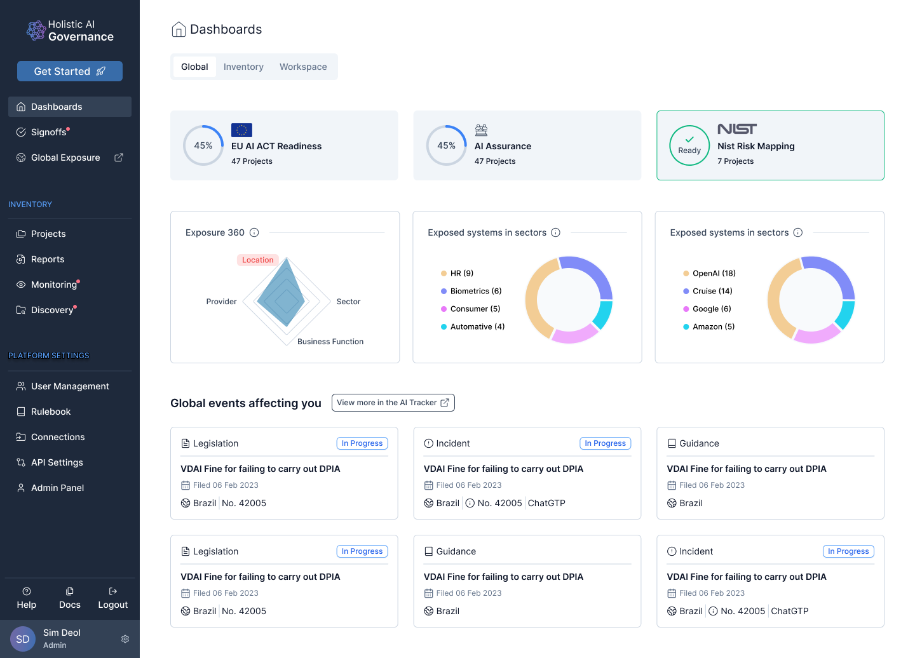Click the Location label on radar chart

click(x=257, y=260)
